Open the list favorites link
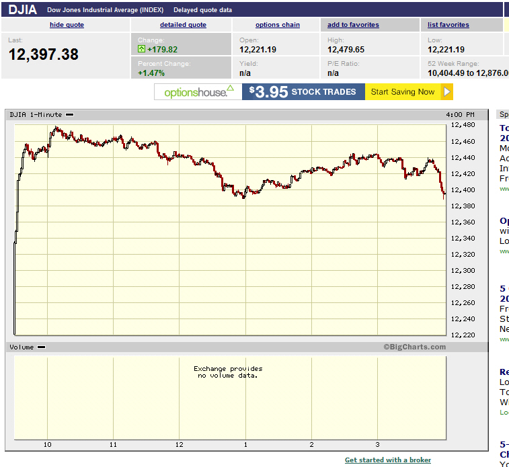The width and height of the screenshot is (509, 467). coord(448,25)
